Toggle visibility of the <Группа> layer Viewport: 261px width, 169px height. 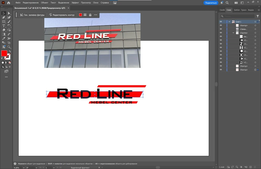click(221, 33)
